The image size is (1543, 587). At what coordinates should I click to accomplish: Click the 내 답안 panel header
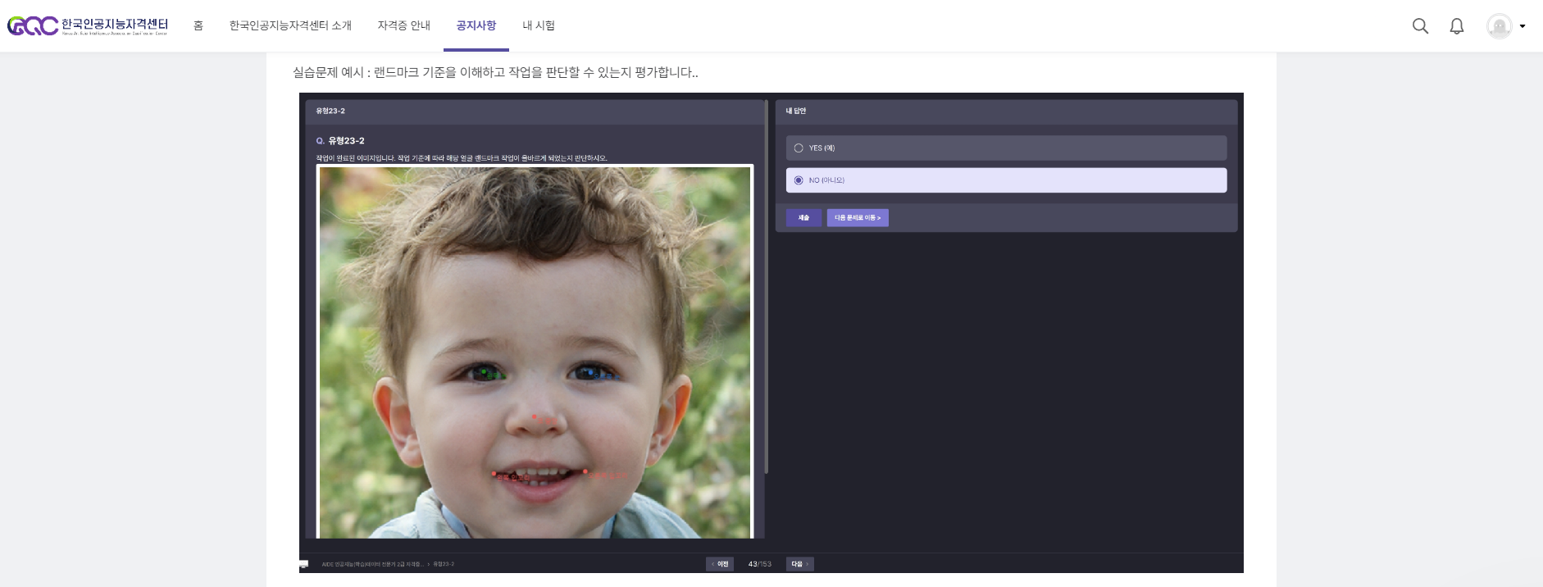point(1006,111)
